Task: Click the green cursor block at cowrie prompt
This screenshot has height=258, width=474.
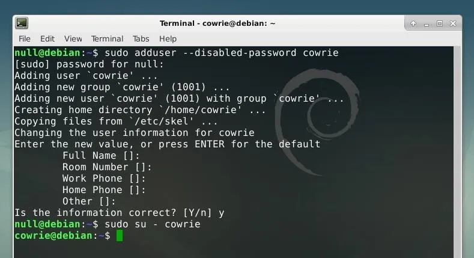Action: 120,236
